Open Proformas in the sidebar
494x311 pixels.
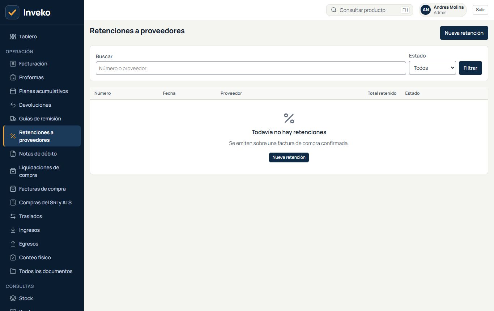[x=42, y=77]
